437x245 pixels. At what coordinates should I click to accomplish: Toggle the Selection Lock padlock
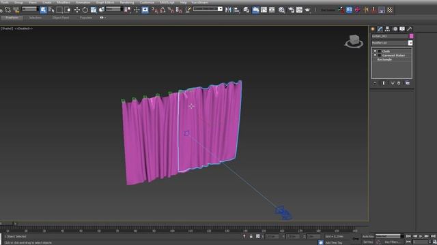point(251,236)
